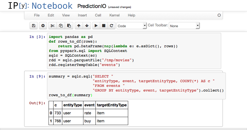The width and height of the screenshot is (247, 130).
Task: Open the Code cell type dropdown
Action: [132, 26]
